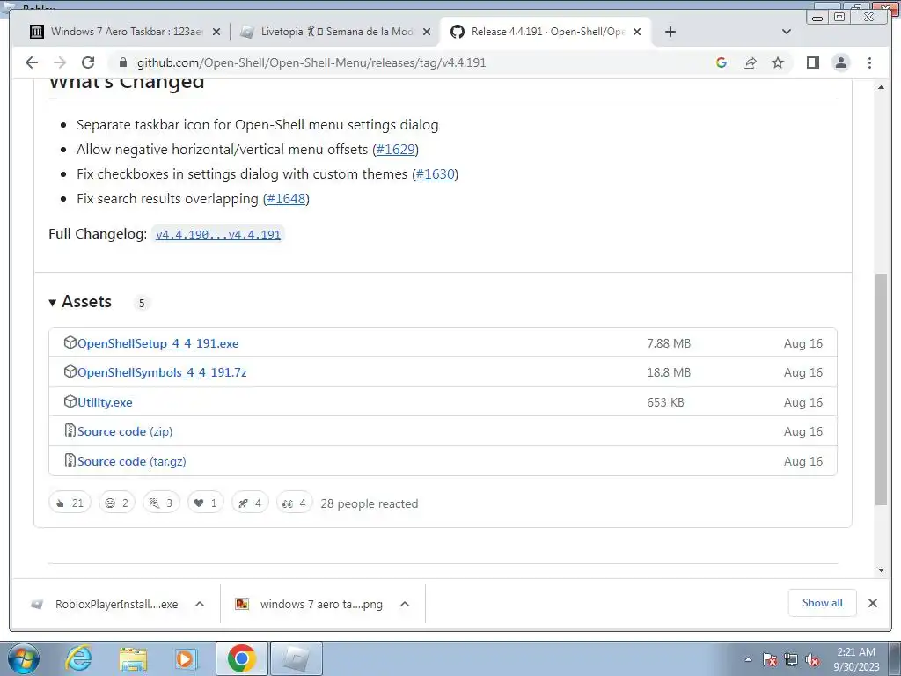Click the browser forward arrow
The width and height of the screenshot is (901, 676).
pyautogui.click(x=59, y=62)
